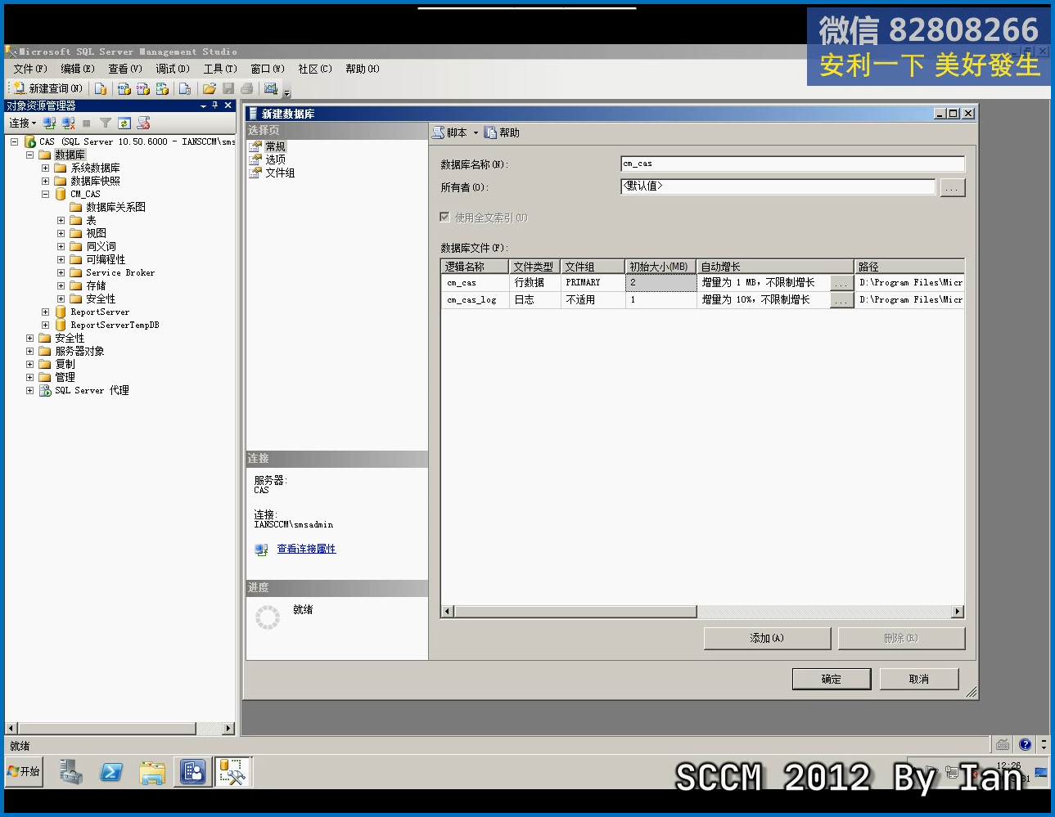Click the Connect Object Explorer icon

pos(50,123)
